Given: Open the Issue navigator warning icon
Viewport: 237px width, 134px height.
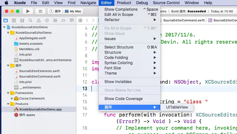Looking at the screenshot, I should [39, 20].
